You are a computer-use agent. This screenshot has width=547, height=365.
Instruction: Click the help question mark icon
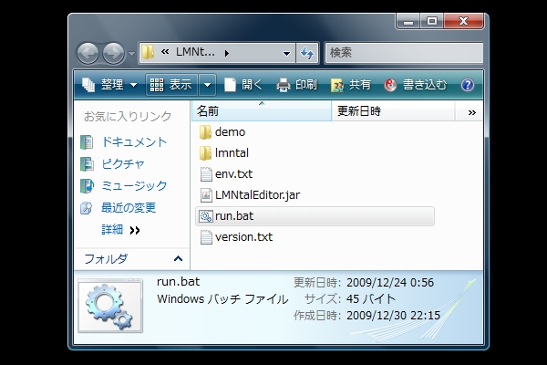click(468, 85)
